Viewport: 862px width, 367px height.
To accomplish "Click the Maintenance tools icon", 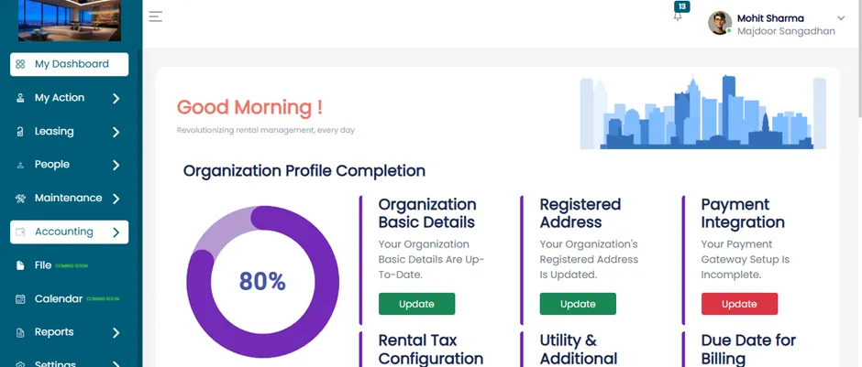I will click(20, 199).
